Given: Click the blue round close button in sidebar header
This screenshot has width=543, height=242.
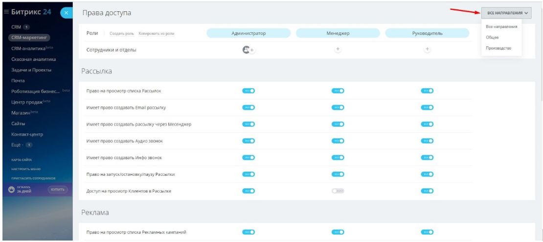Looking at the screenshot, I should (x=66, y=13).
